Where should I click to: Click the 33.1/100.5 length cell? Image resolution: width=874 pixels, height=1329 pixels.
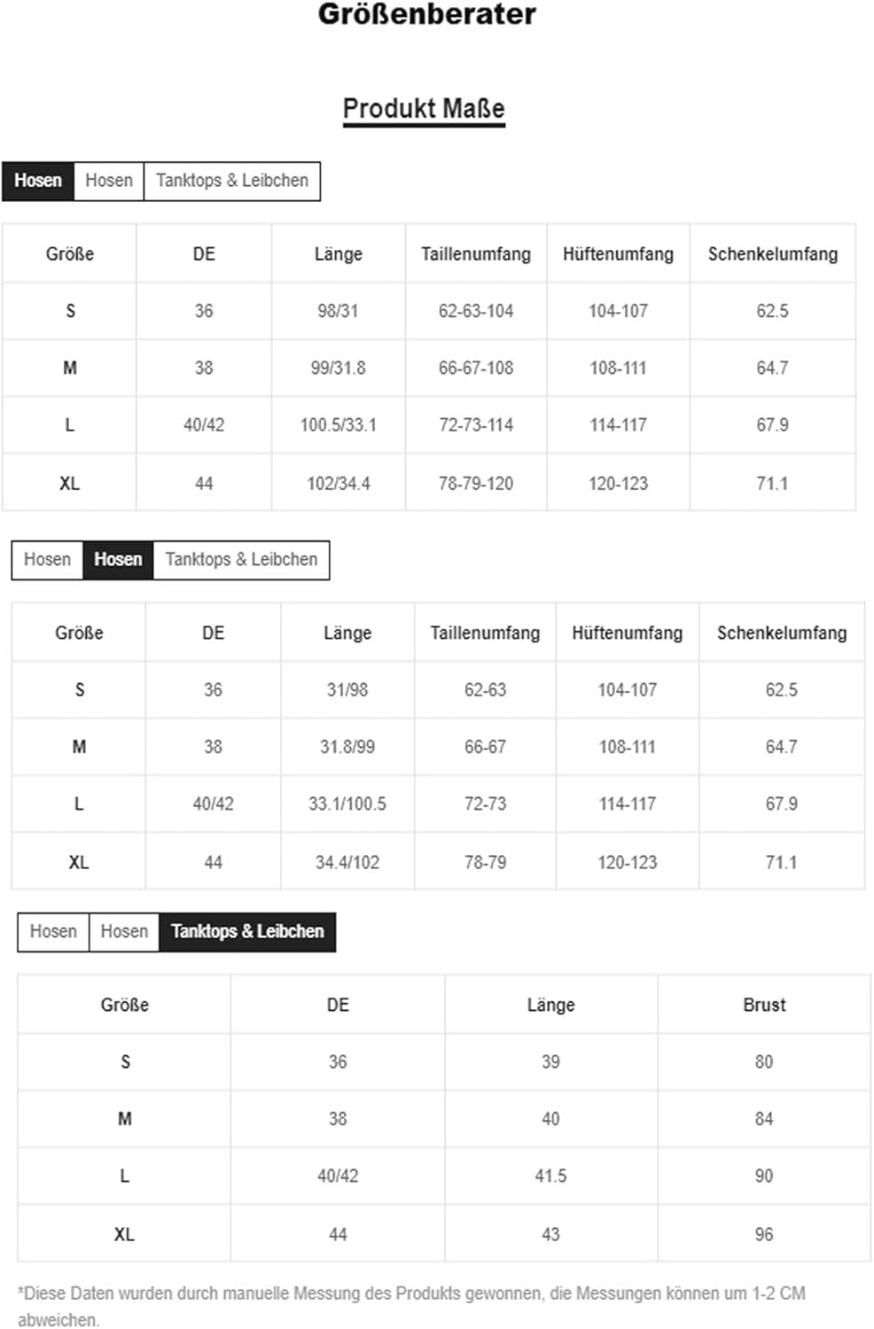pos(347,804)
